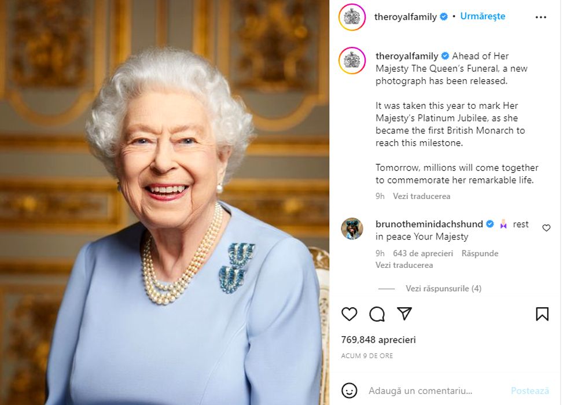Save the post with the bookmark icon
The height and width of the screenshot is (405, 563).
point(542,314)
